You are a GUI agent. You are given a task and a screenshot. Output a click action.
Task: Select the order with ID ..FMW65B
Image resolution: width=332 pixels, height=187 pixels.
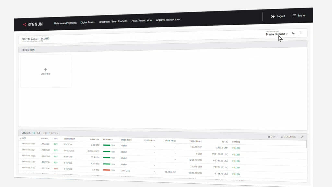point(45,150)
